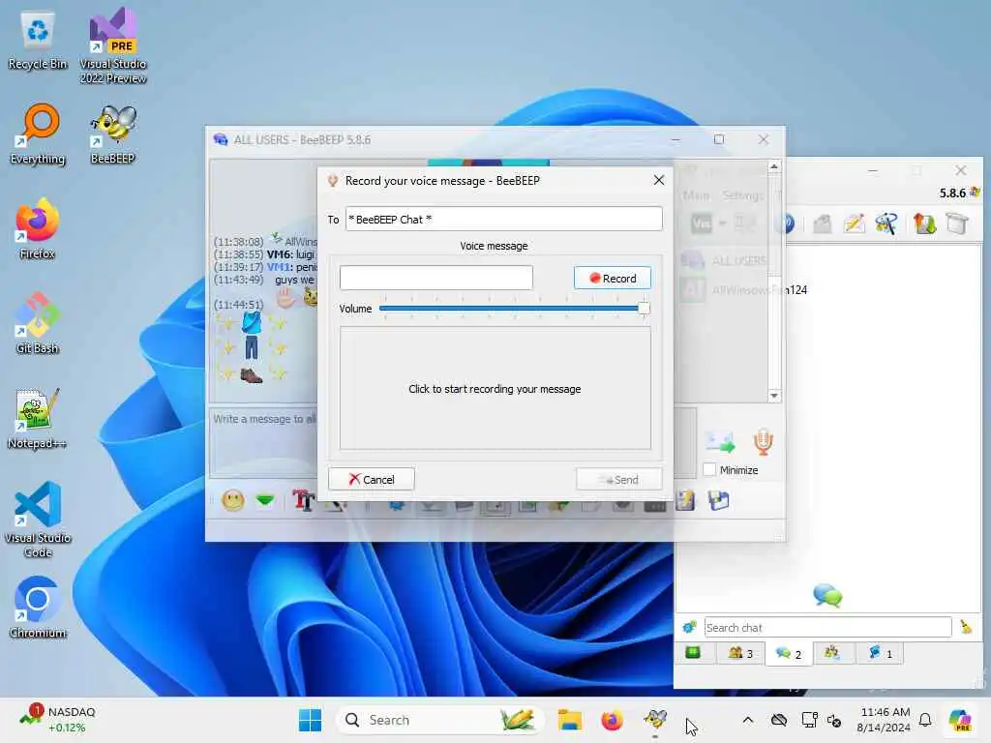Click the file transfer arrows icon
Image resolution: width=991 pixels, height=743 pixels.
(924, 223)
